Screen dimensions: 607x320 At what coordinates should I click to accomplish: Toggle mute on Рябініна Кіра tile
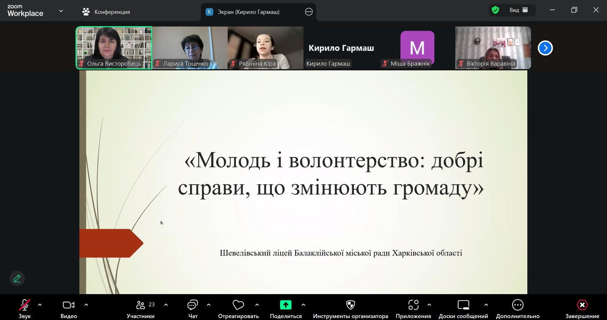(233, 63)
